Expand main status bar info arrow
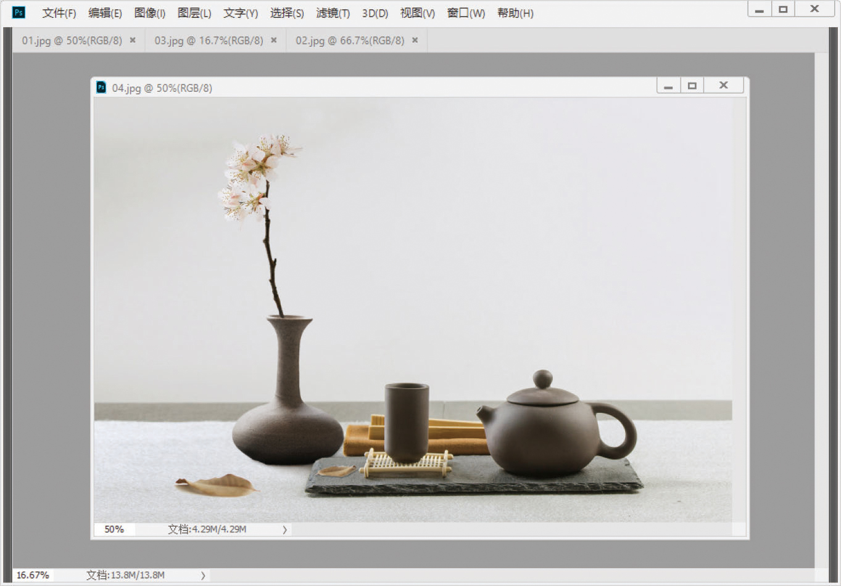The width and height of the screenshot is (841, 586). pyautogui.click(x=203, y=576)
